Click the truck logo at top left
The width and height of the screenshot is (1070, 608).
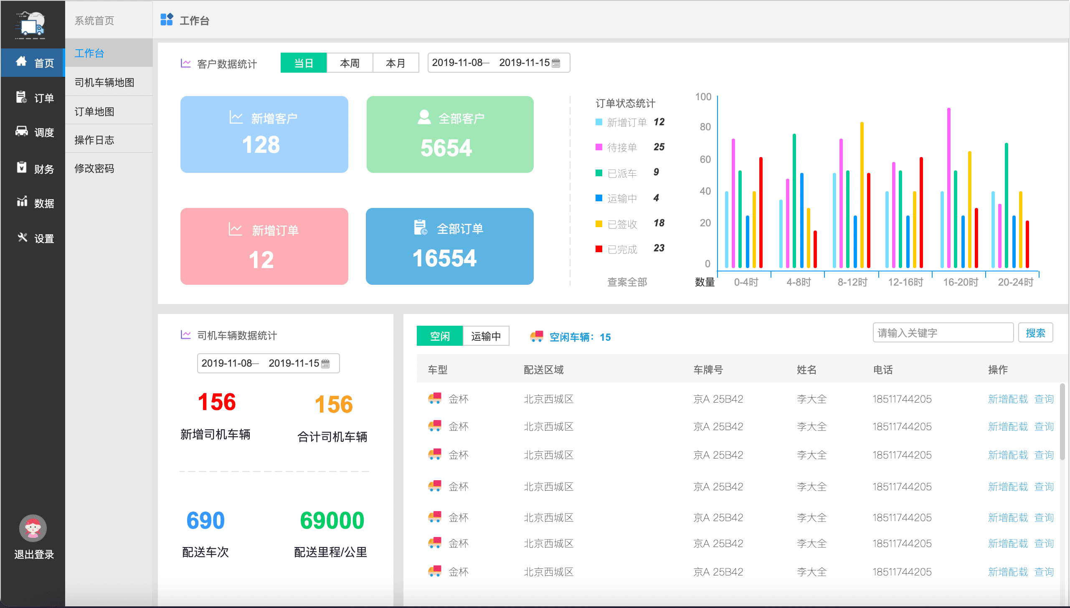click(x=31, y=25)
